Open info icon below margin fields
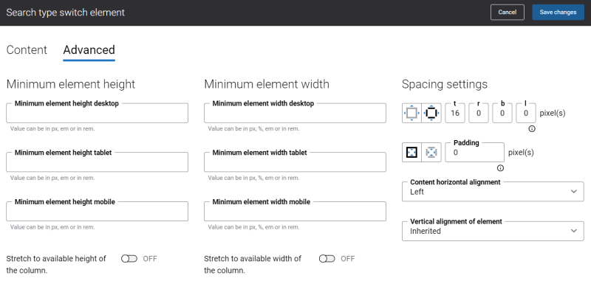The image size is (591, 281). [532, 128]
